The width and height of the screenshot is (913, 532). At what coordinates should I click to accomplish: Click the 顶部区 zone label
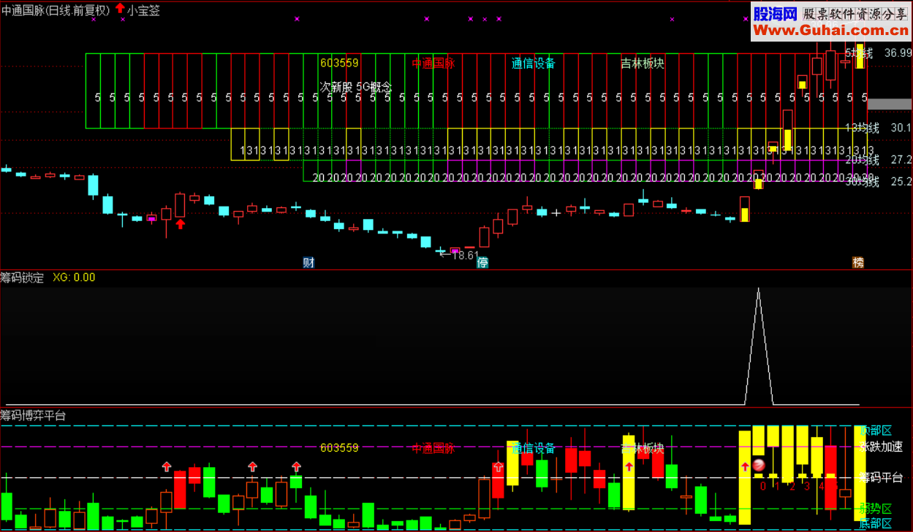876,431
